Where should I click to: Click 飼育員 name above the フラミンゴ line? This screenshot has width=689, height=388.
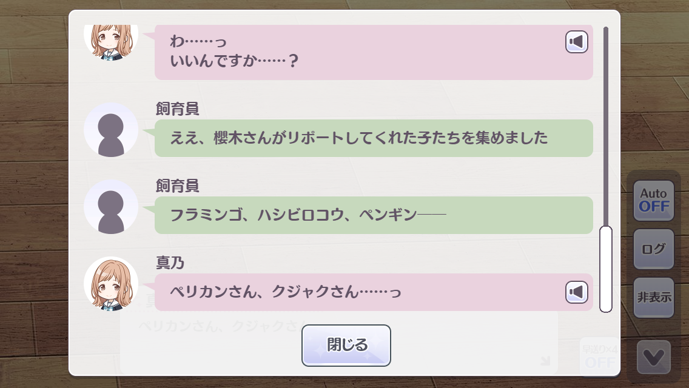pos(177,186)
